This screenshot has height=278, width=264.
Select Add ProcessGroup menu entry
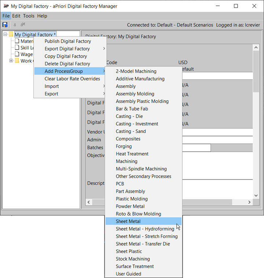coord(70,71)
